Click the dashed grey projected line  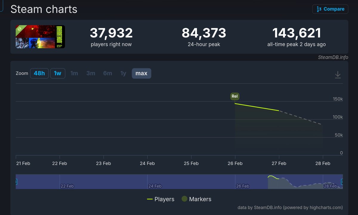(301, 117)
